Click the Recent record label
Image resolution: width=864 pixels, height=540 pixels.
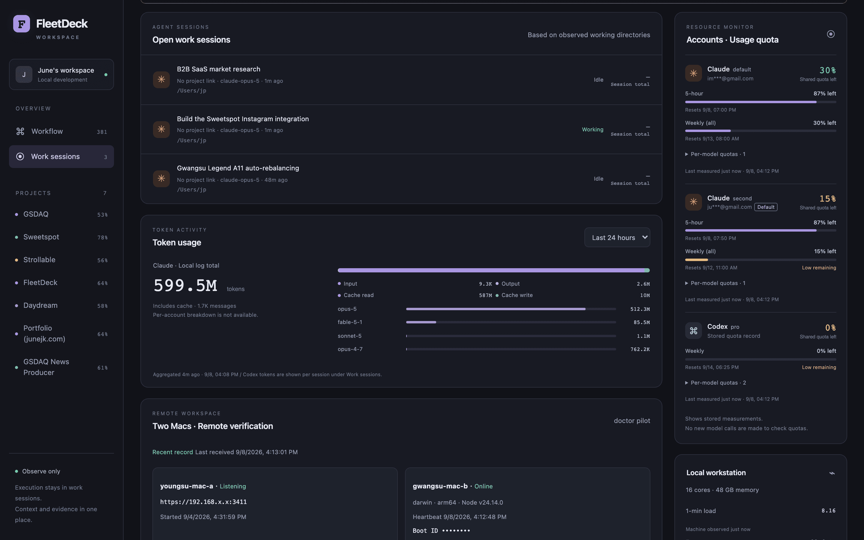click(172, 452)
